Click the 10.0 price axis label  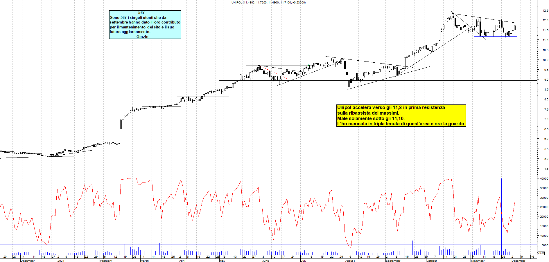545,60
